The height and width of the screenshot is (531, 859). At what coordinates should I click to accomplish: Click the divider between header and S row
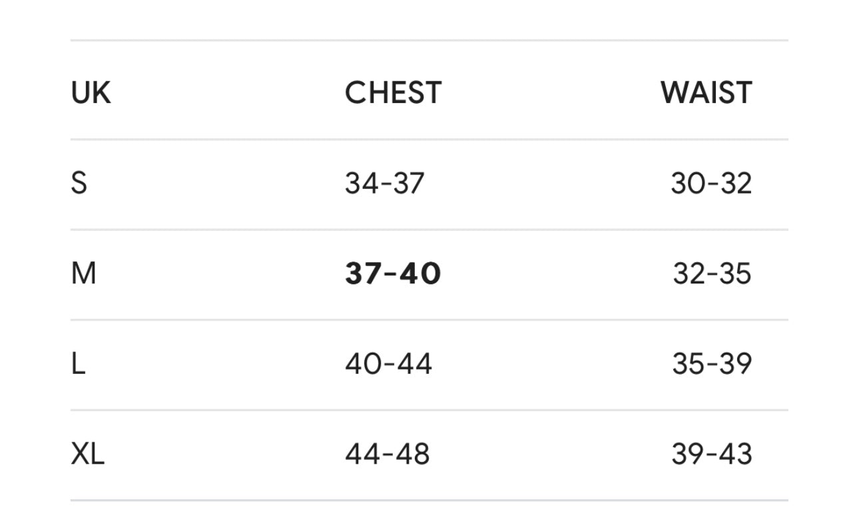click(429, 140)
